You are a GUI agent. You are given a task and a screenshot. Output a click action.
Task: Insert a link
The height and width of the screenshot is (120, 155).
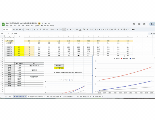coord(112,29)
